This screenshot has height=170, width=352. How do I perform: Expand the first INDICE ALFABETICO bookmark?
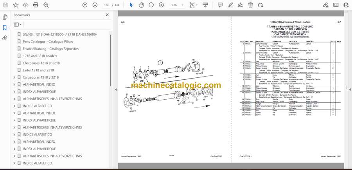[x=14, y=106]
